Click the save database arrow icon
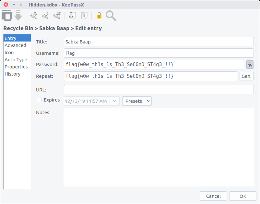Screen dimensions: 260x204 coord(18,15)
